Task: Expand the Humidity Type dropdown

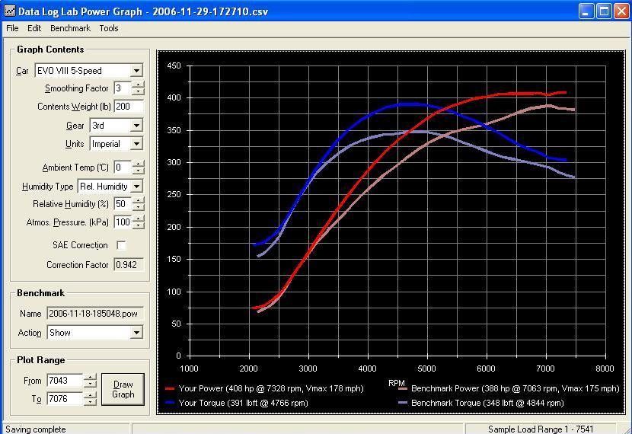Action: (136, 187)
